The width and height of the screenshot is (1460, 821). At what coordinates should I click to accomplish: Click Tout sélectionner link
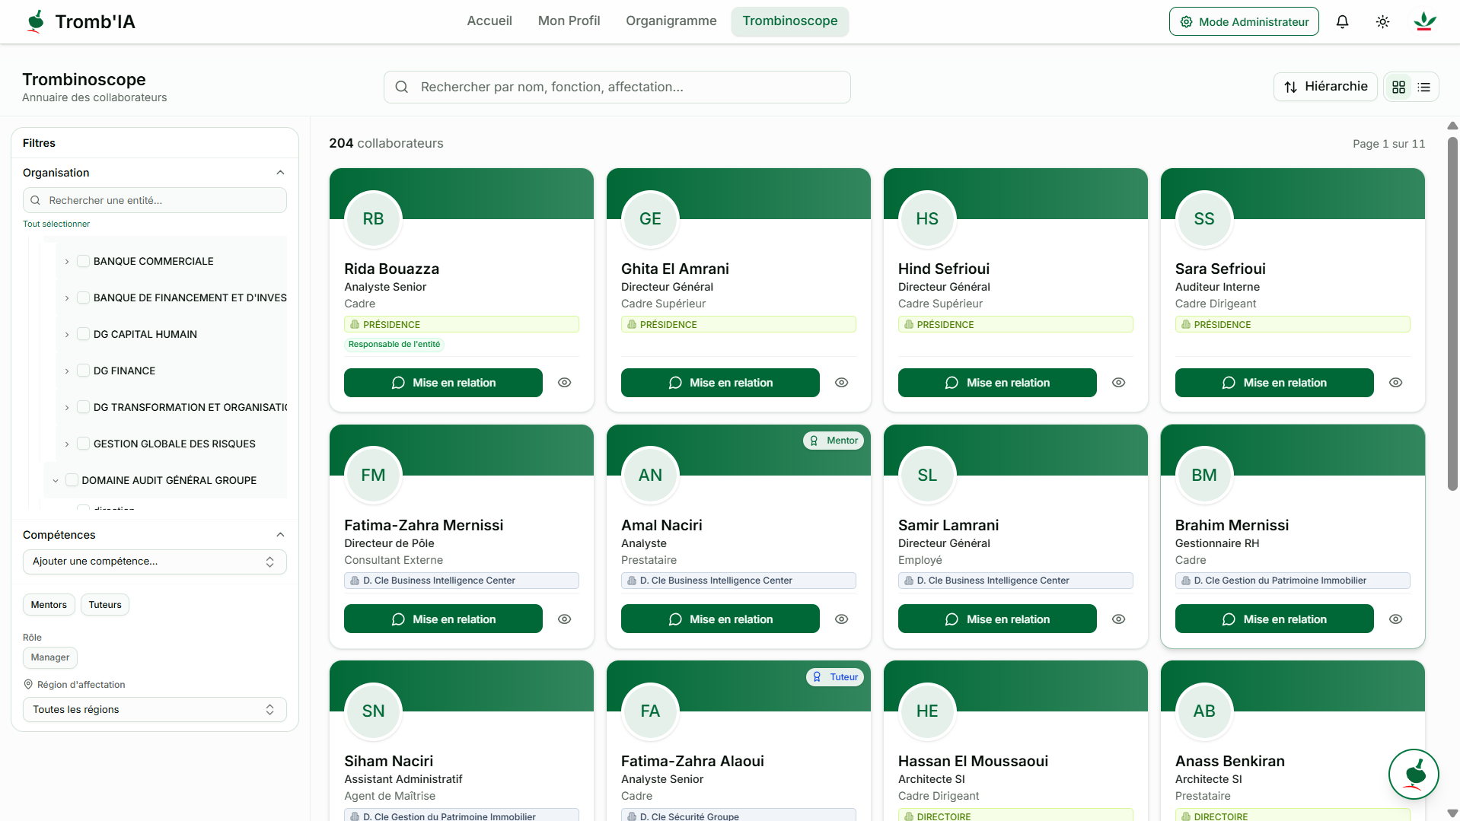tap(56, 224)
